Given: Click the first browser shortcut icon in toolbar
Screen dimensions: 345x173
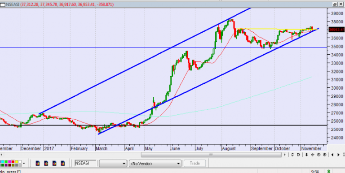Looking at the screenshot, I should click(x=38, y=163).
